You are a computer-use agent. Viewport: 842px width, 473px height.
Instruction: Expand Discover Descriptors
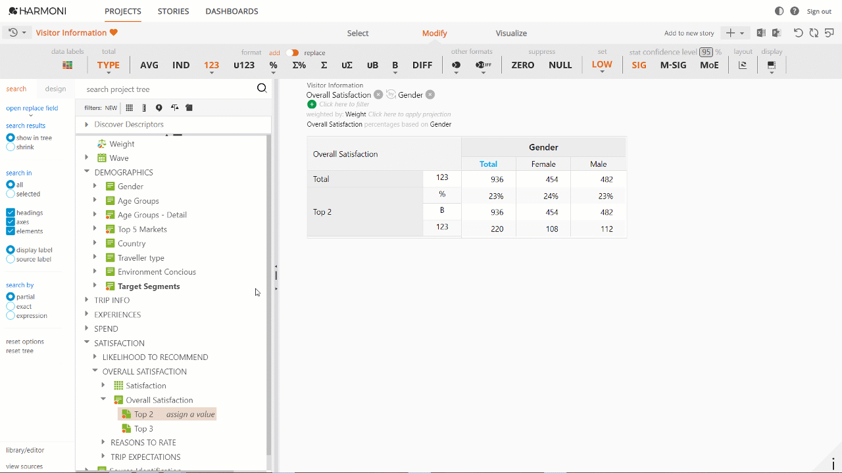point(86,124)
